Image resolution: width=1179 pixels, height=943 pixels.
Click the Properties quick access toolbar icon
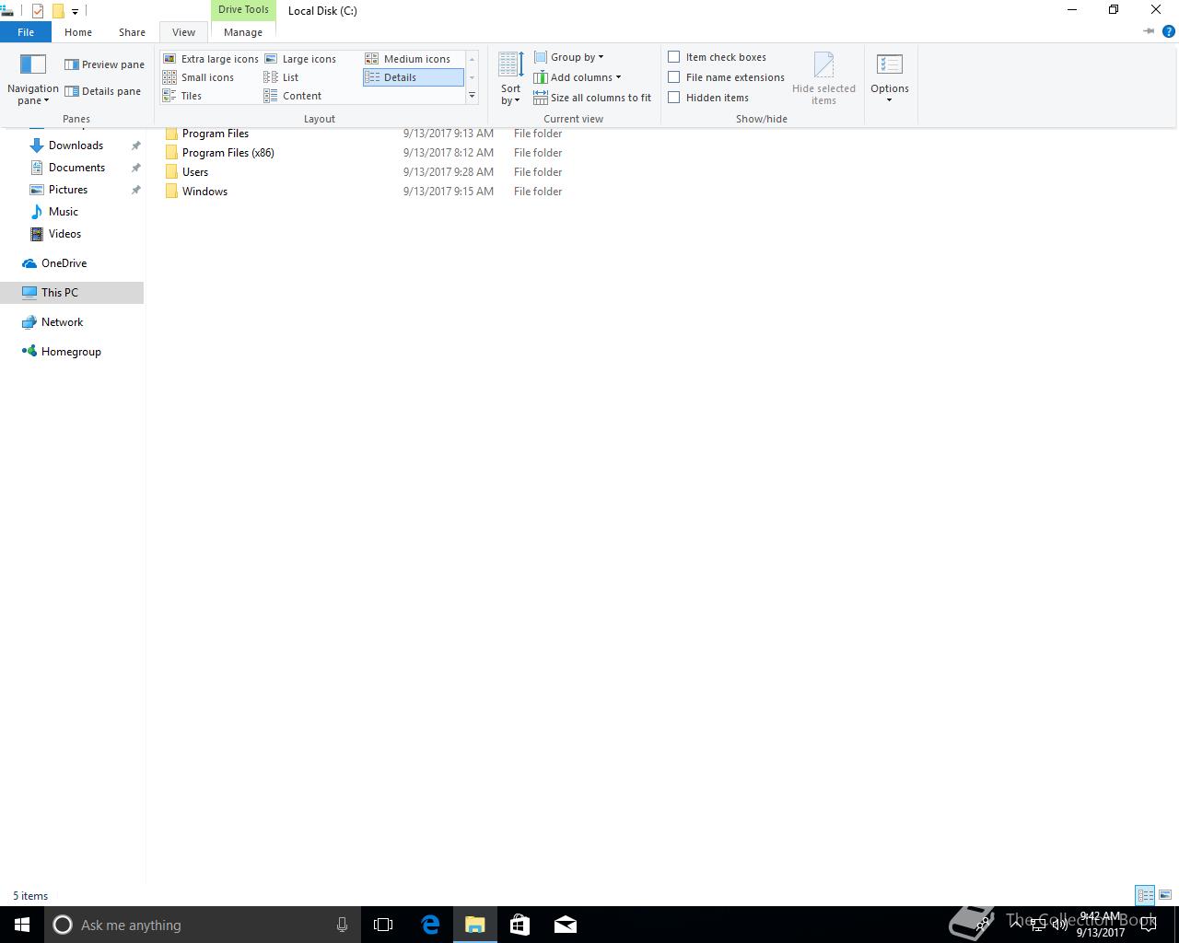coord(37,11)
